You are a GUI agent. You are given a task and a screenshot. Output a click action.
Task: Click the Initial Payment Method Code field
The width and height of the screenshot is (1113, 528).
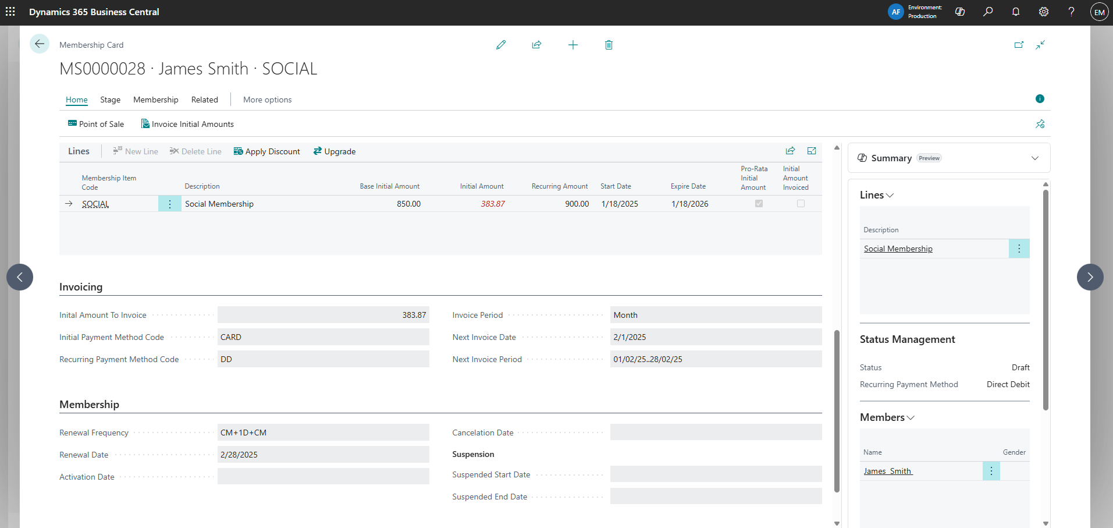coord(323,337)
